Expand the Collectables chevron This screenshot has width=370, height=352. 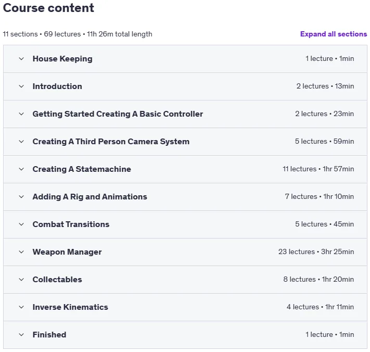[x=21, y=280]
